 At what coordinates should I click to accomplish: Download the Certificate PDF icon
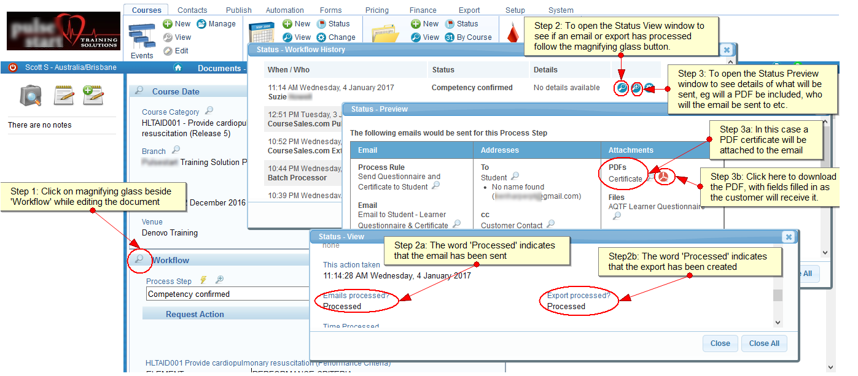664,178
